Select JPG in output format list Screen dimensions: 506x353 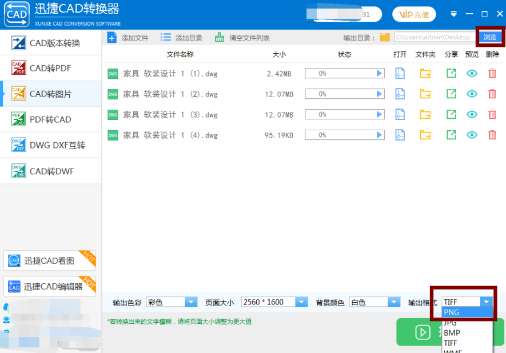coord(467,322)
